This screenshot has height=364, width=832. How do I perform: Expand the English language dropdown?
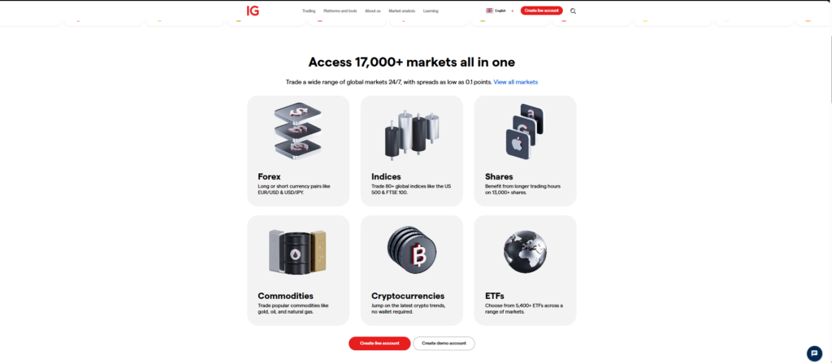[500, 11]
